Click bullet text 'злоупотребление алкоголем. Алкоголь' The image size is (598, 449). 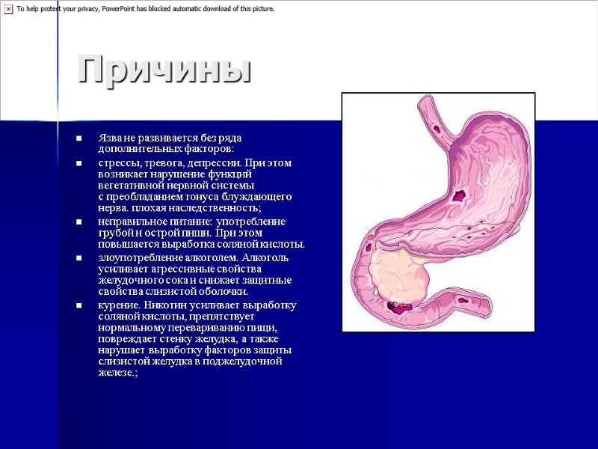tap(194, 257)
